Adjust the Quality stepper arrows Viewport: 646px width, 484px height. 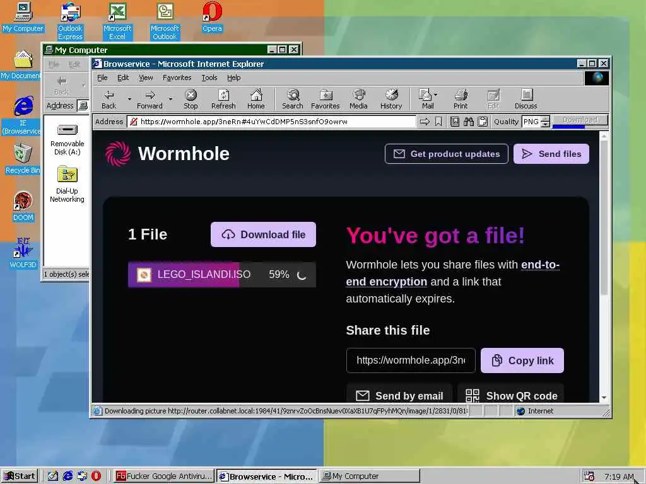[x=545, y=122]
